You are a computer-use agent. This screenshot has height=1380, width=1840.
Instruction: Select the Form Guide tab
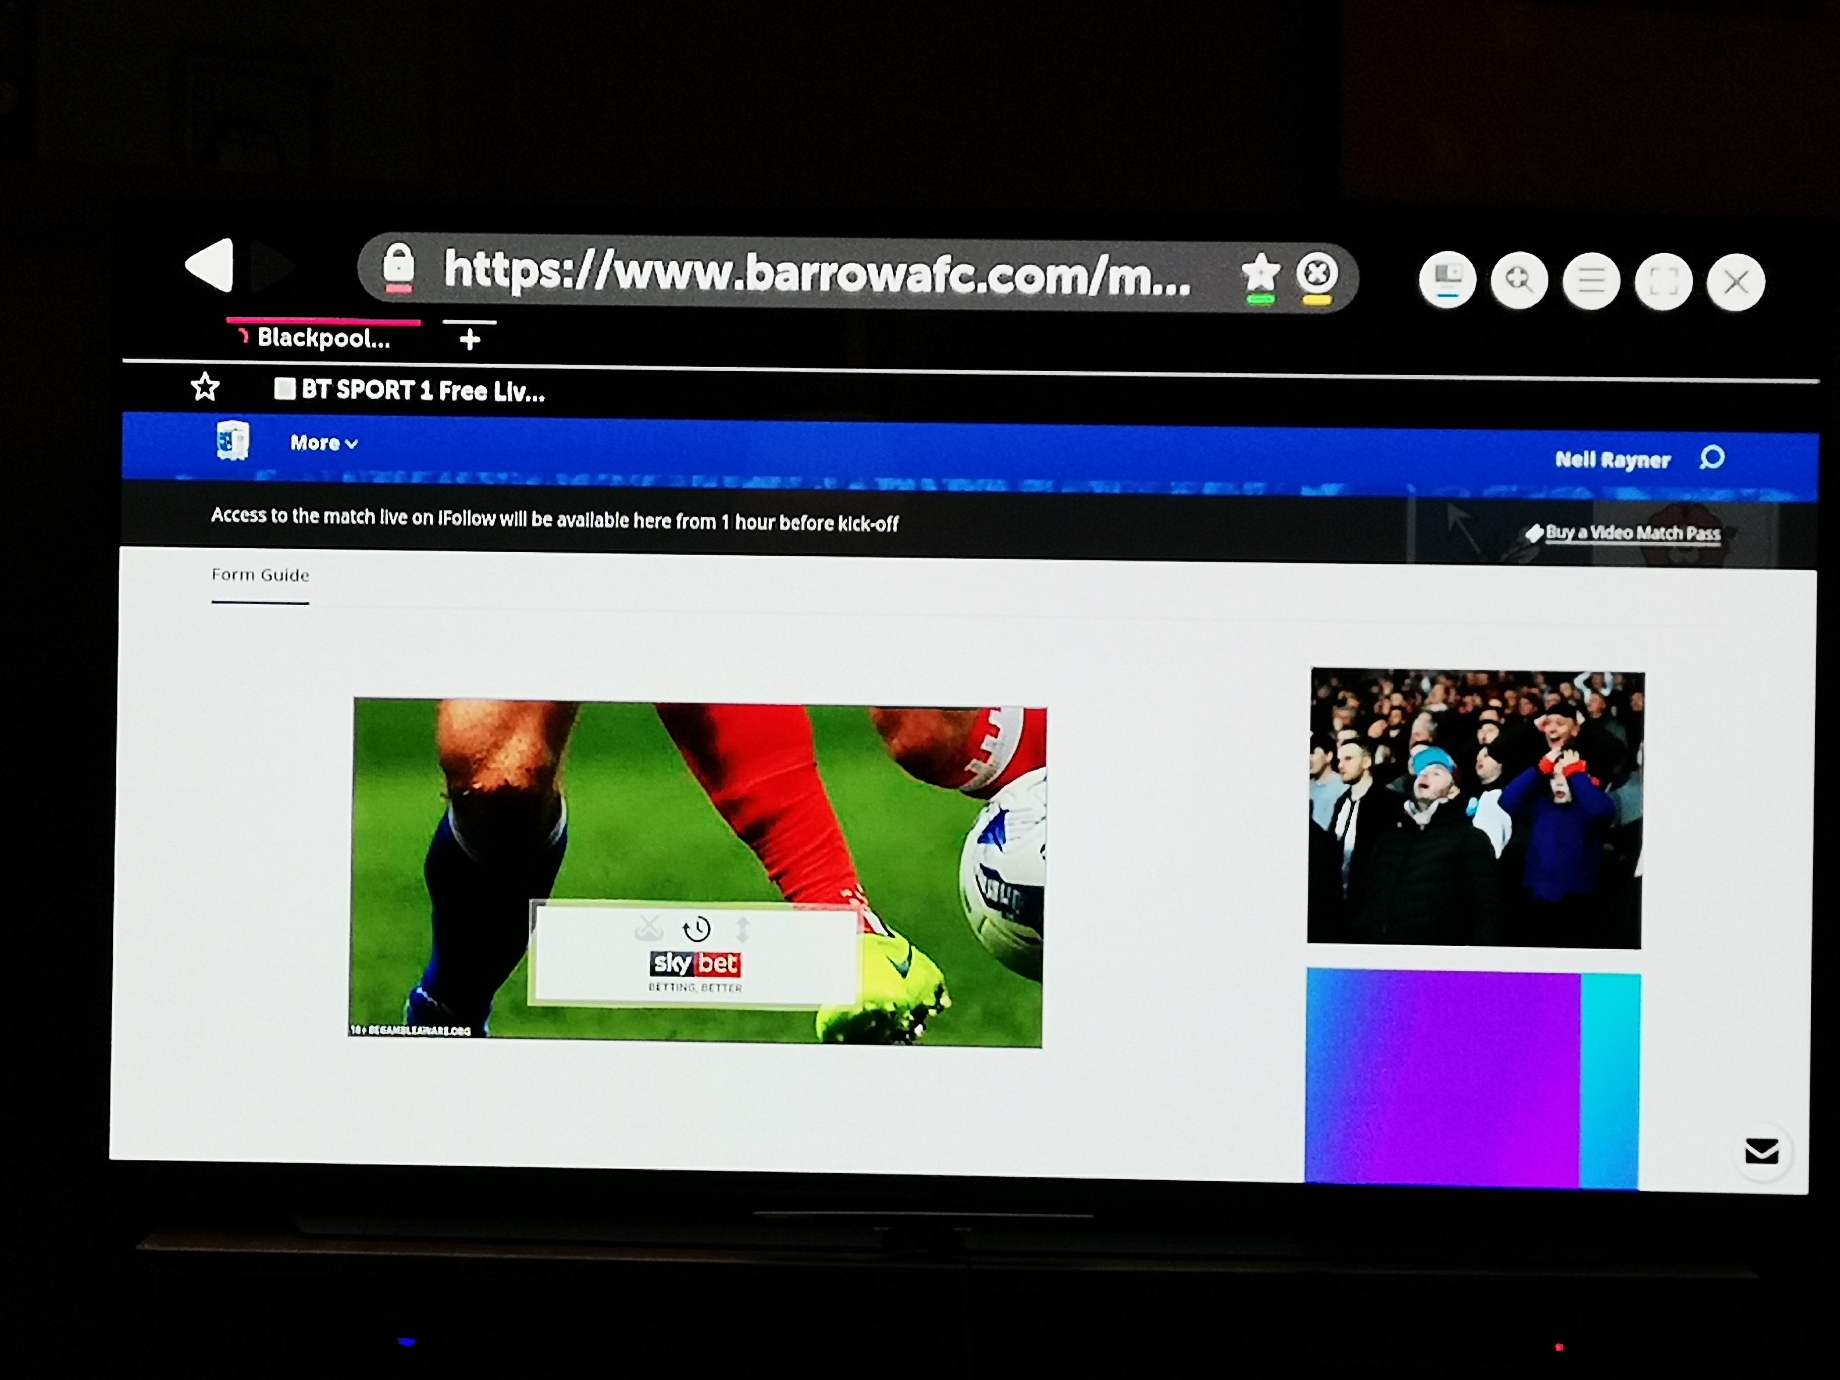(x=260, y=575)
